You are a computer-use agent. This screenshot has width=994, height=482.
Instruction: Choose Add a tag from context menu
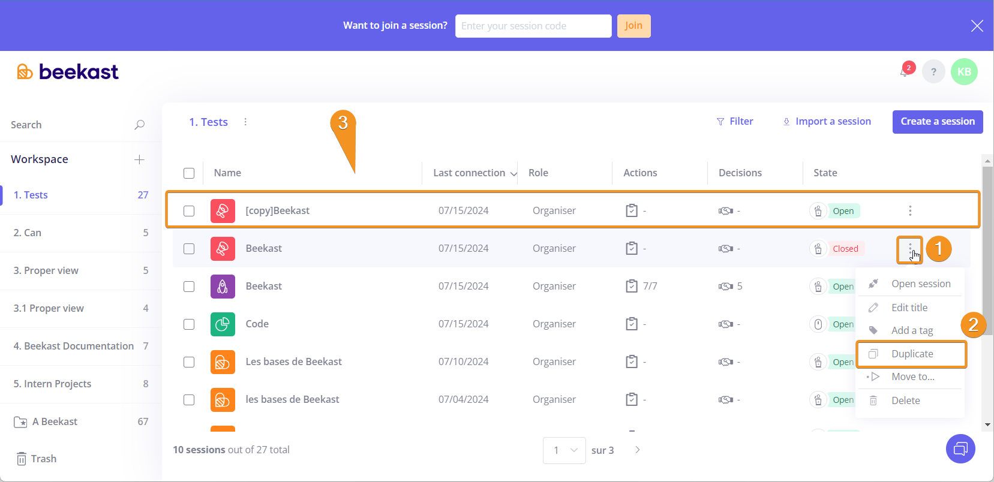pyautogui.click(x=911, y=330)
